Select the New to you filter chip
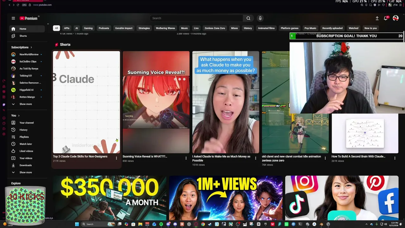This screenshot has height=228, width=405. [x=371, y=28]
